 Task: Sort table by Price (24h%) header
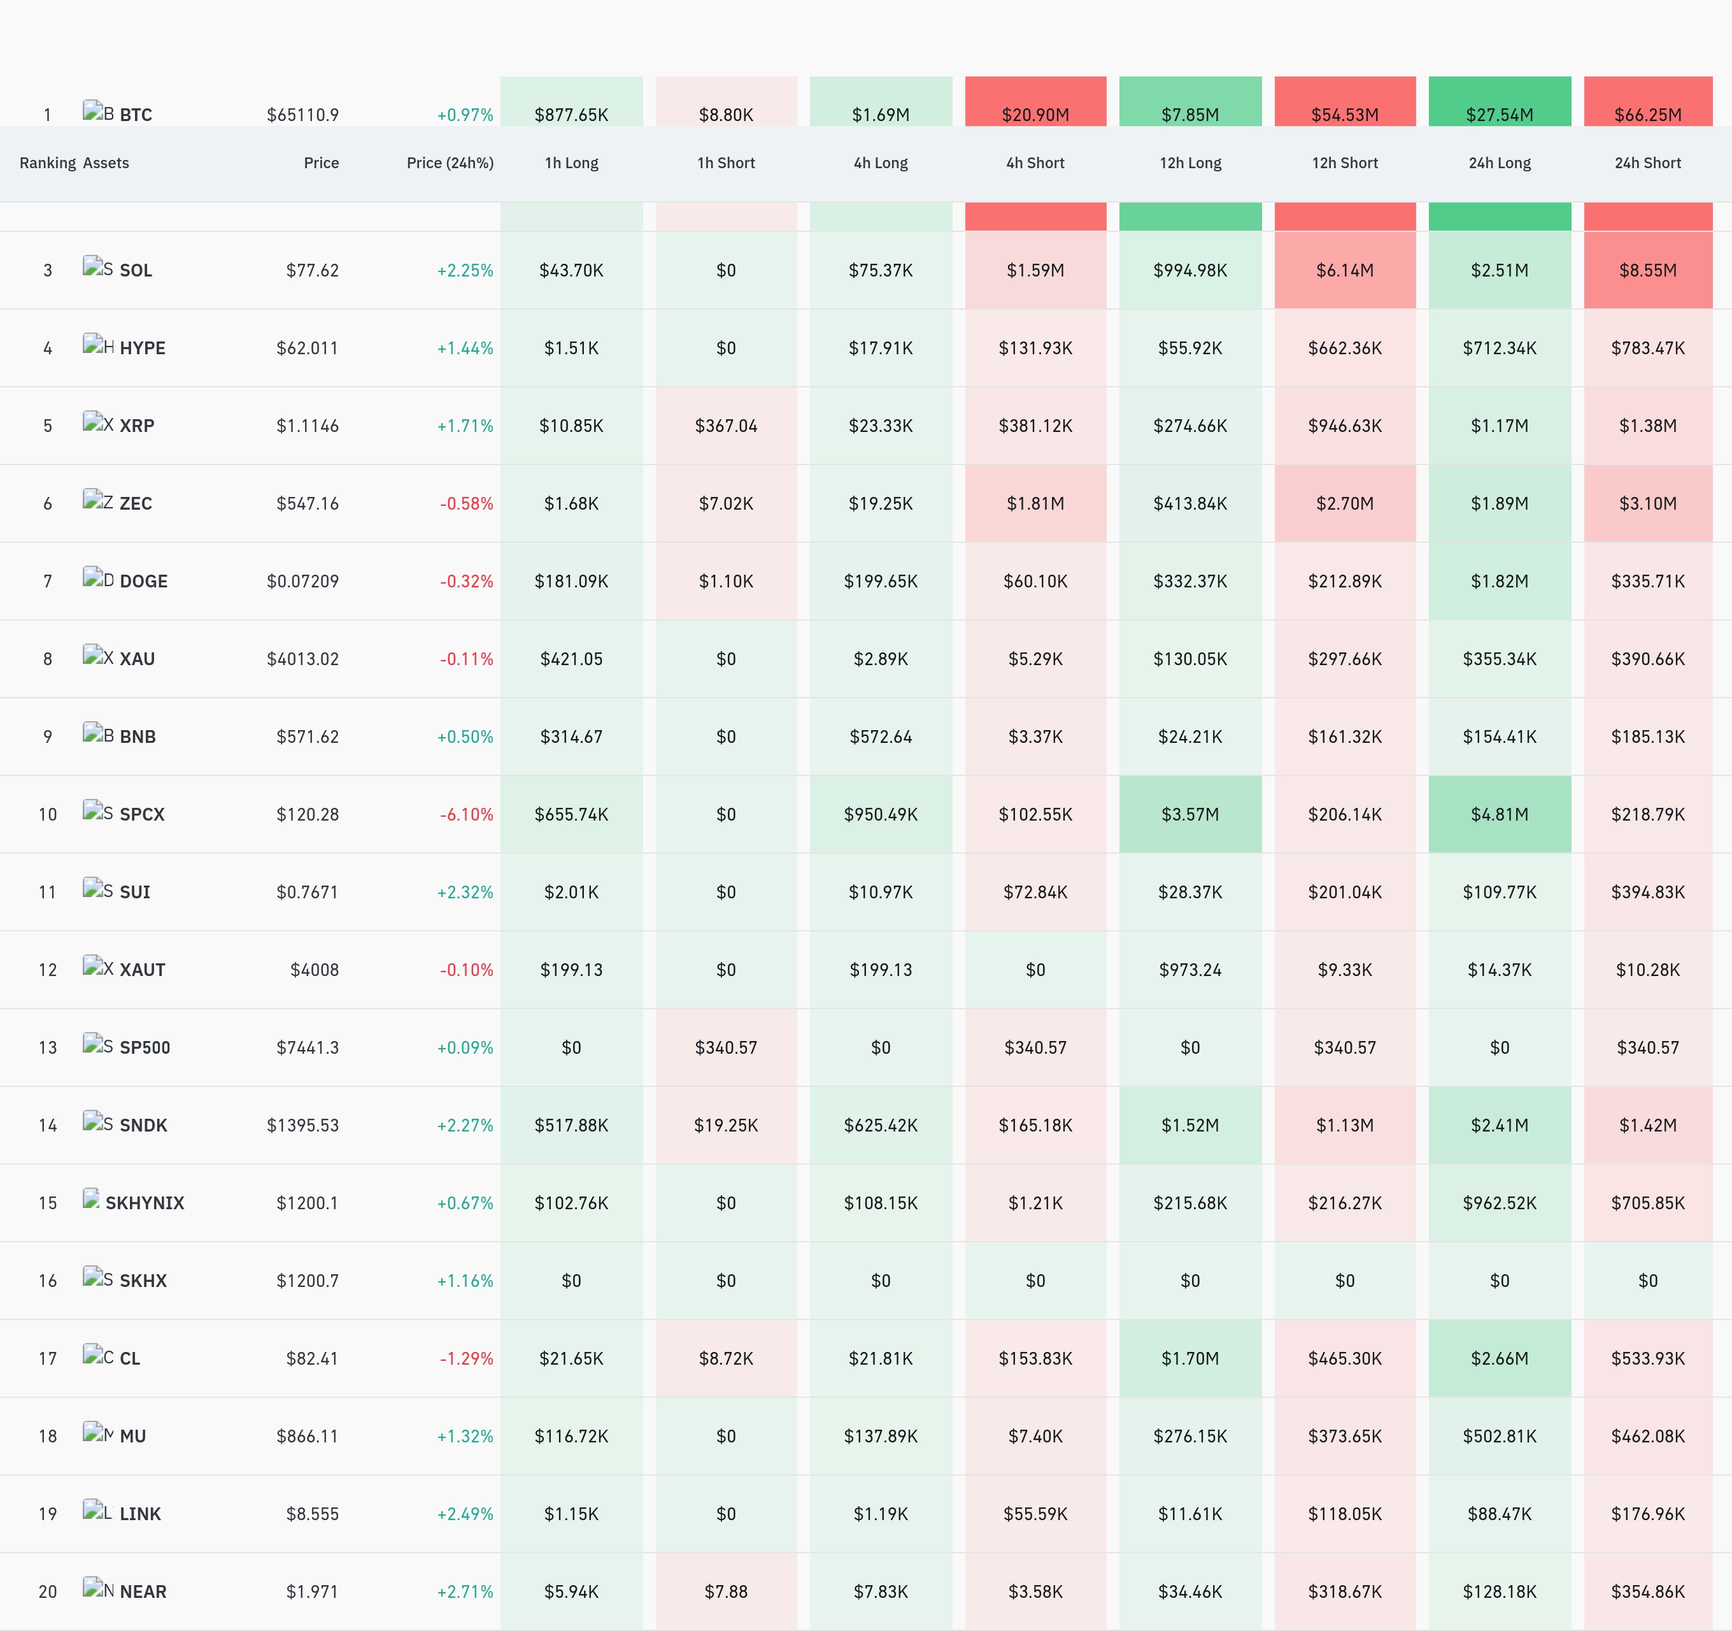[450, 163]
